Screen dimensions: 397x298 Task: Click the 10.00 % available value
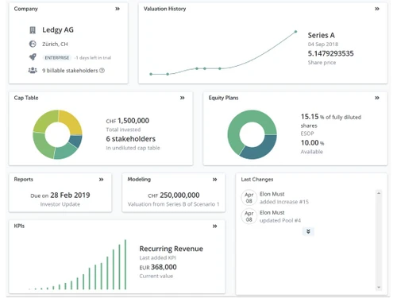(312, 143)
